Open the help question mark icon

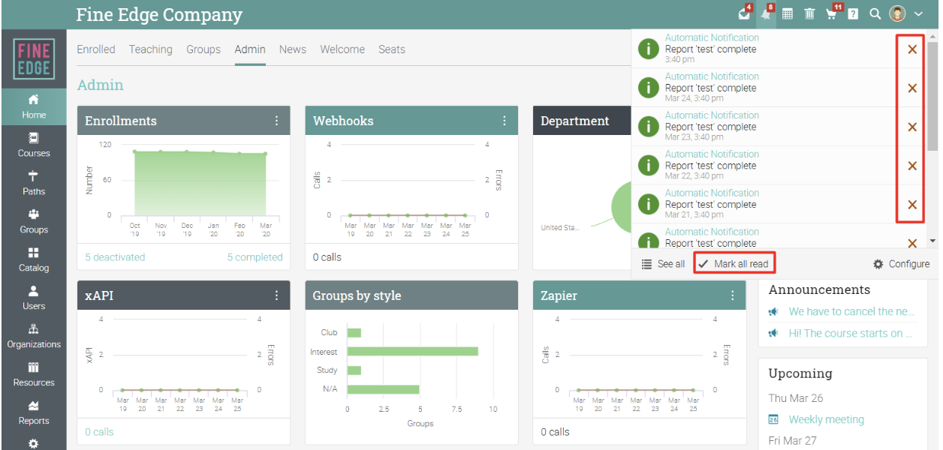coord(853,14)
